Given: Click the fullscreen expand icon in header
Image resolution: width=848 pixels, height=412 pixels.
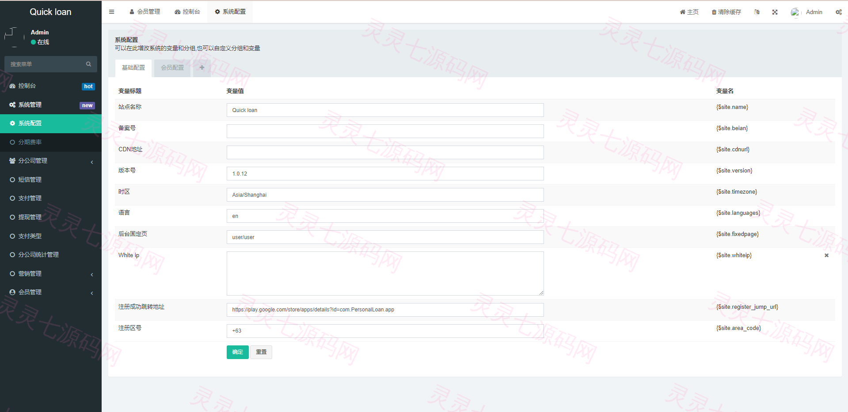Looking at the screenshot, I should point(775,12).
